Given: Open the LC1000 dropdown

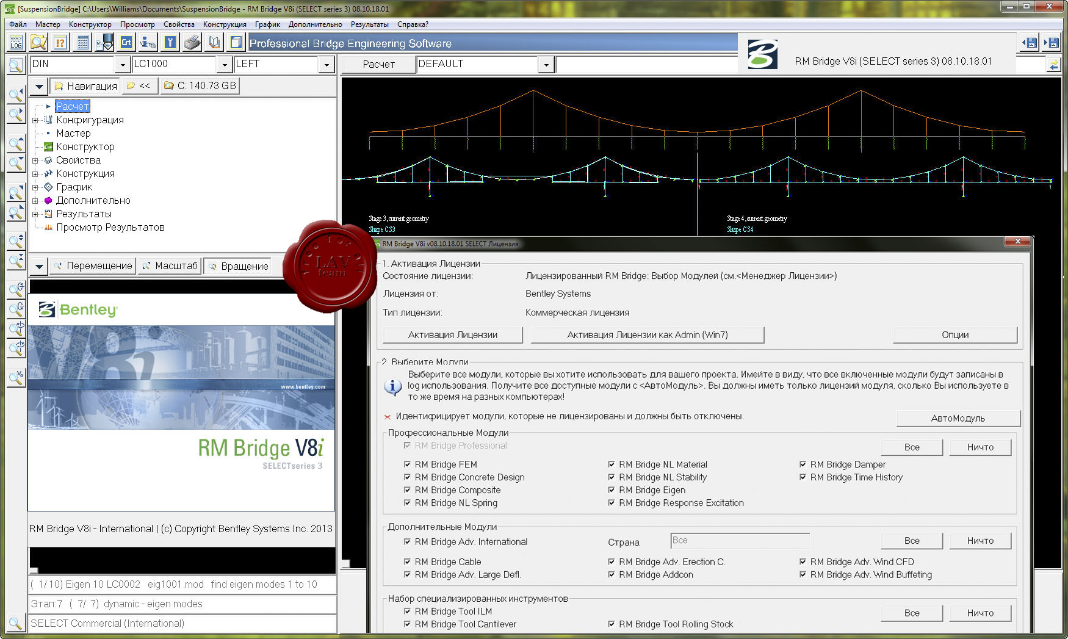Looking at the screenshot, I should click(x=224, y=65).
